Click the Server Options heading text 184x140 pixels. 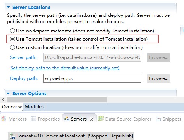tap(30, 94)
